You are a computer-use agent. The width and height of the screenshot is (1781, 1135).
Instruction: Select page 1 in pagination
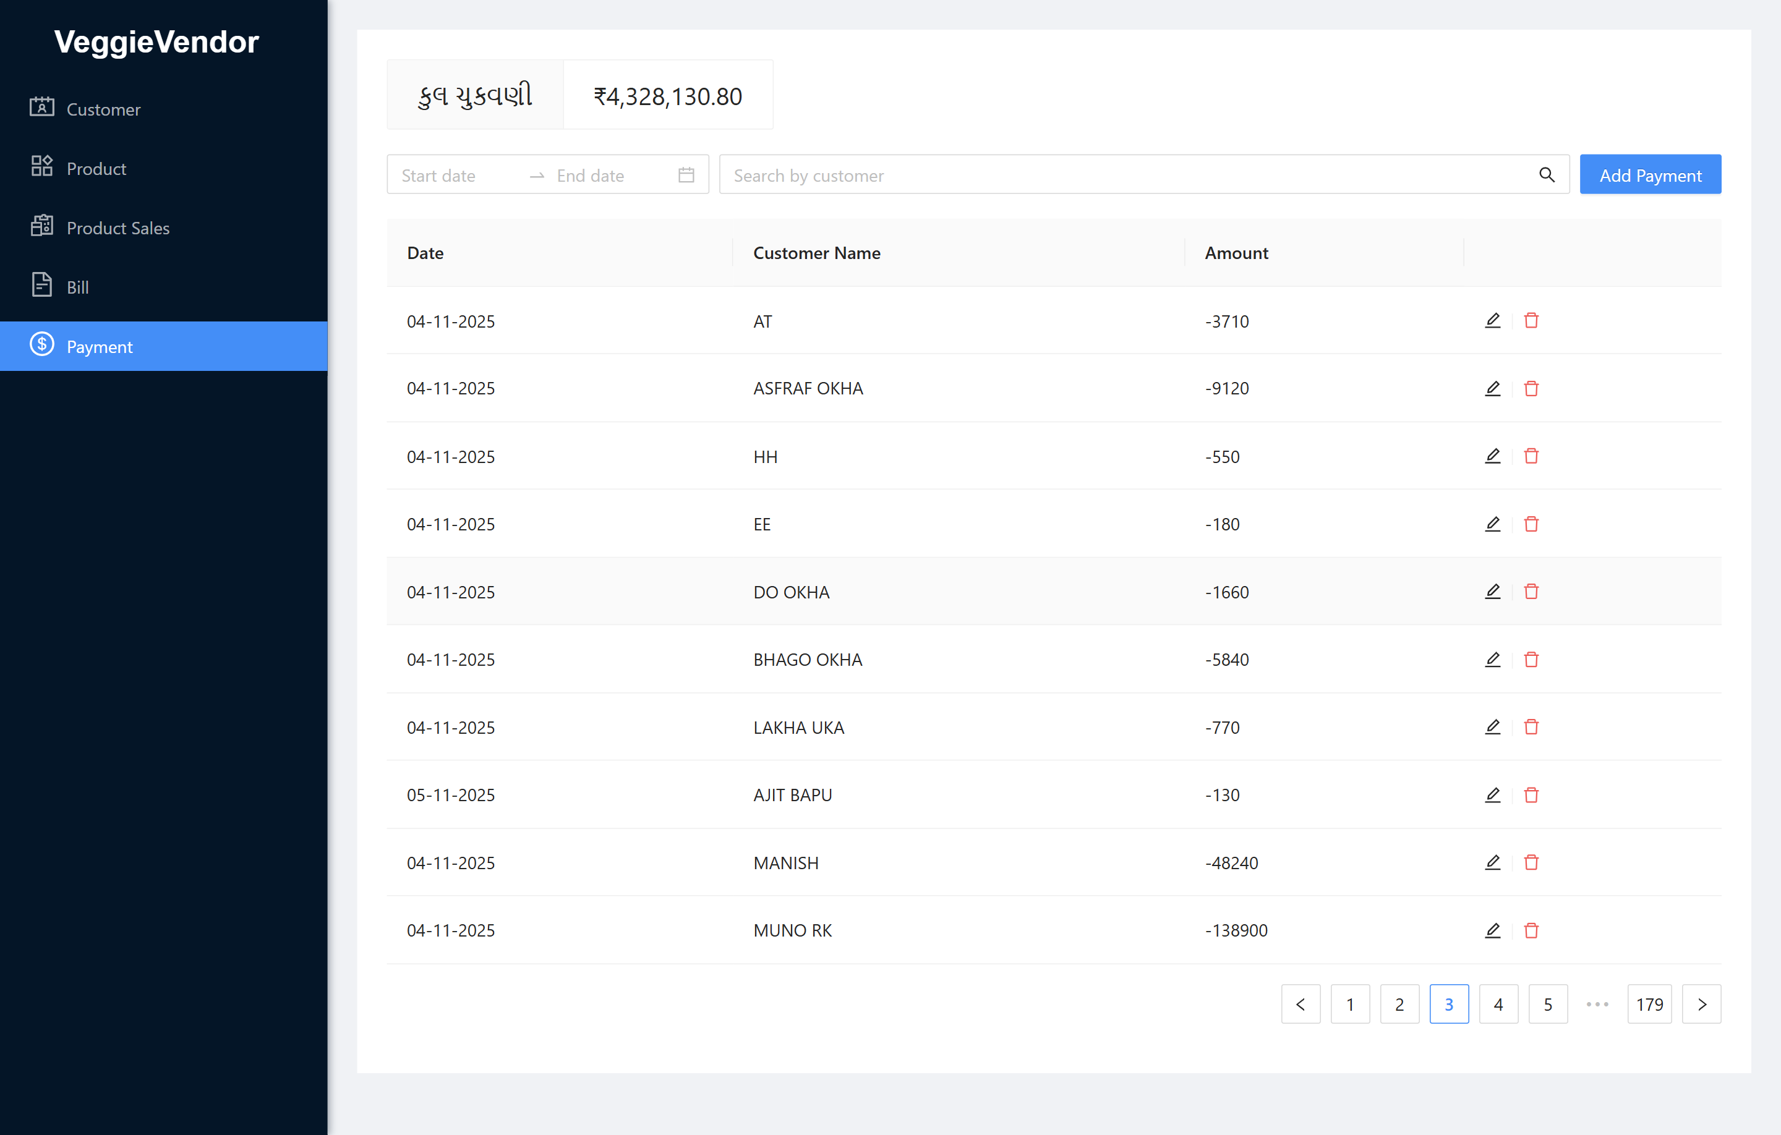(x=1351, y=1004)
